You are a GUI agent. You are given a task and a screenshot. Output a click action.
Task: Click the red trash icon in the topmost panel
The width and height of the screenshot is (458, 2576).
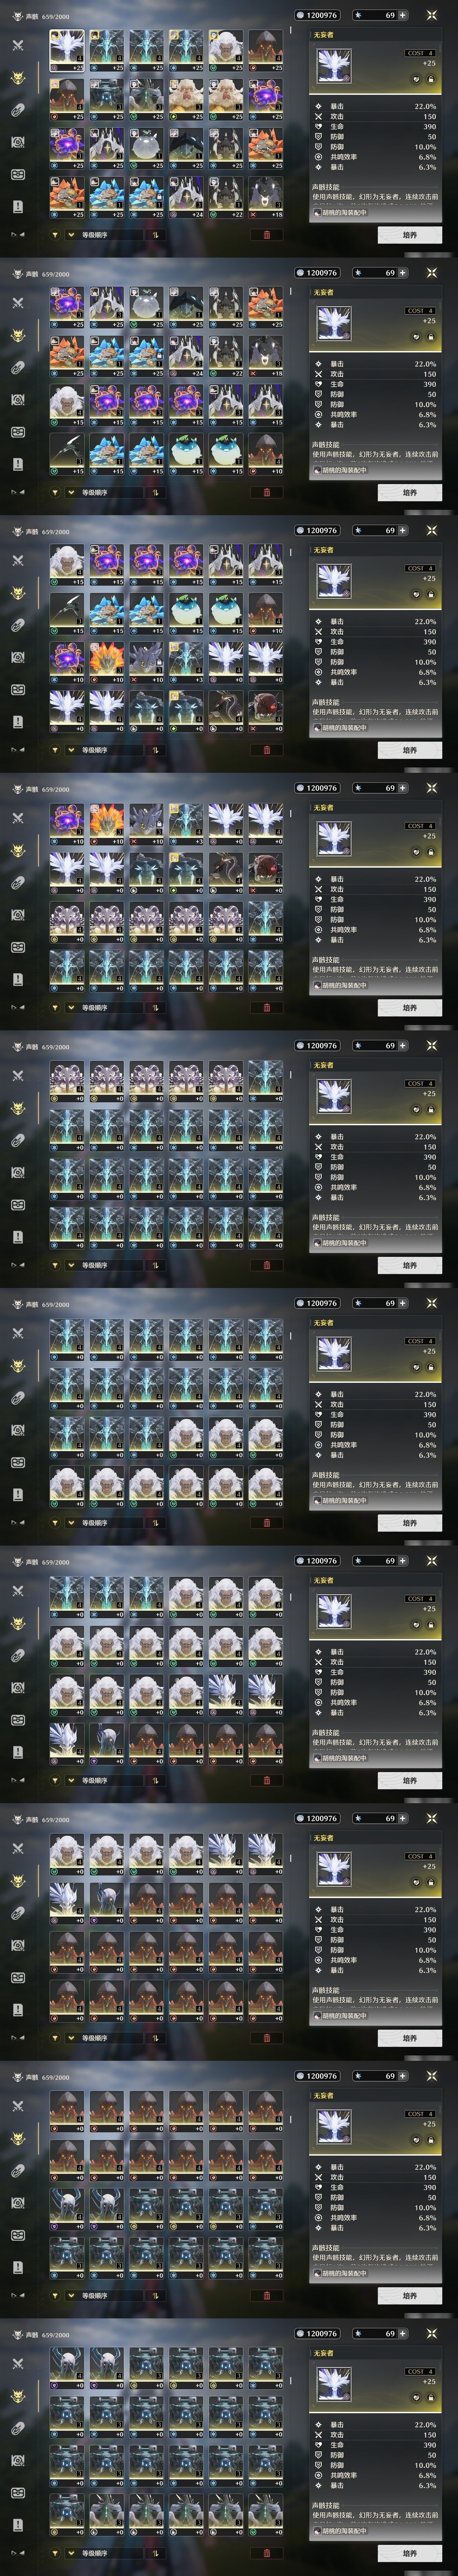click(266, 235)
